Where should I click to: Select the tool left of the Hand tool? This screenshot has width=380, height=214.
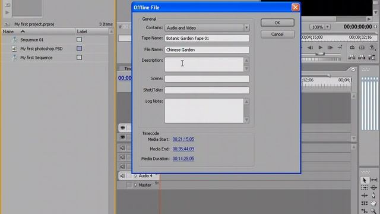pos(364,203)
